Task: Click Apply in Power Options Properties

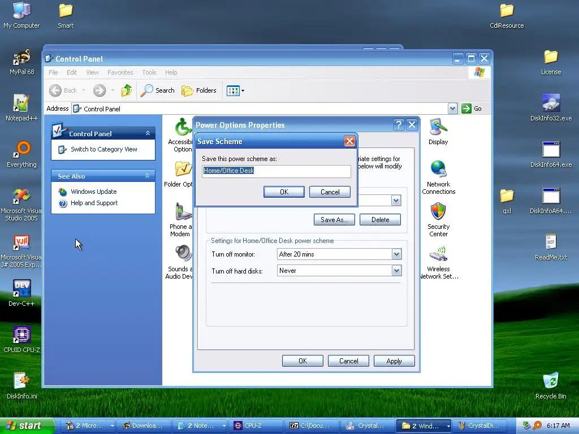Action: (394, 361)
